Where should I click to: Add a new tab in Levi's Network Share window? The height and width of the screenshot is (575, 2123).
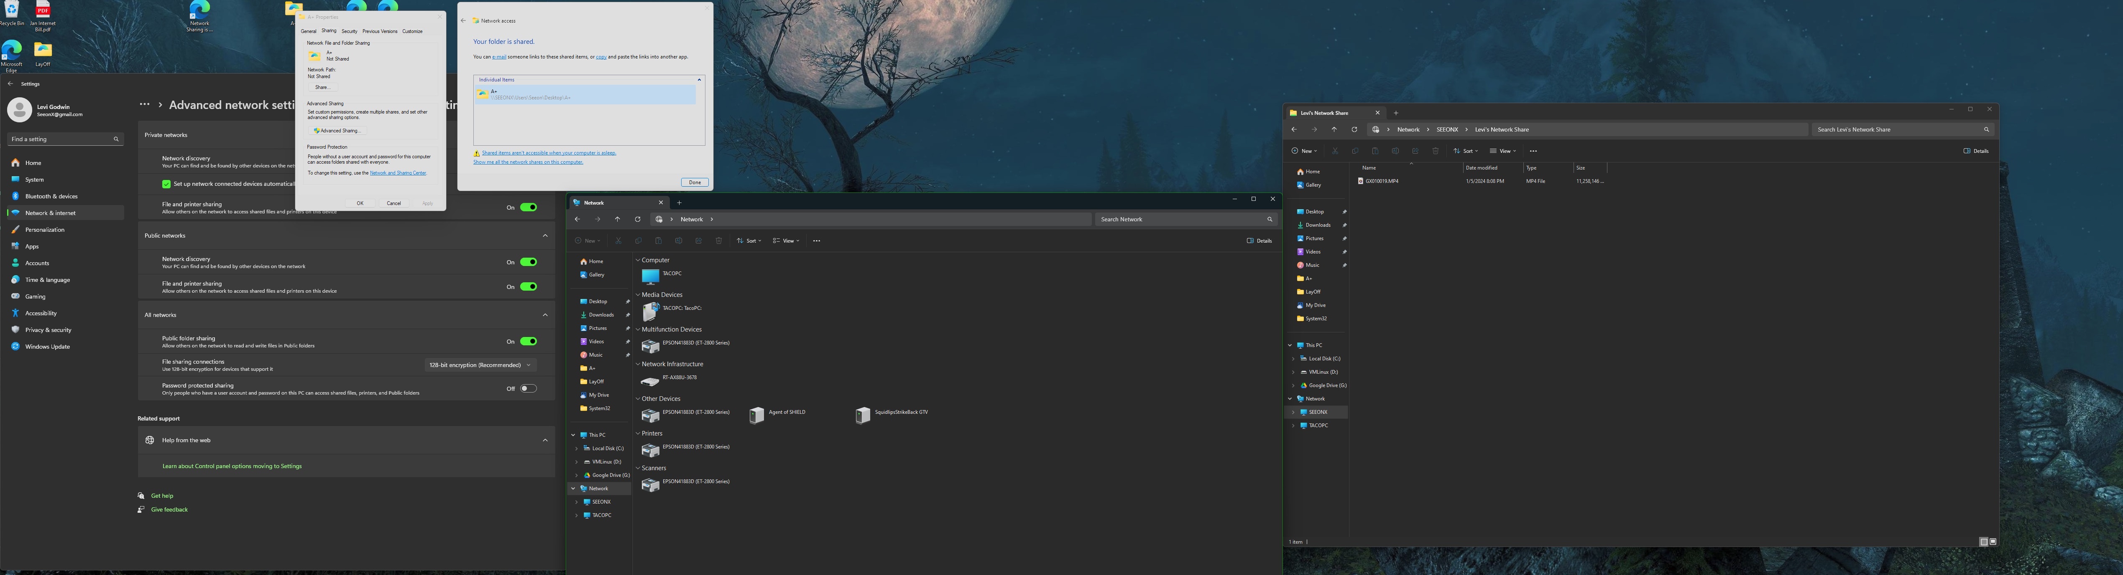[x=1395, y=113]
